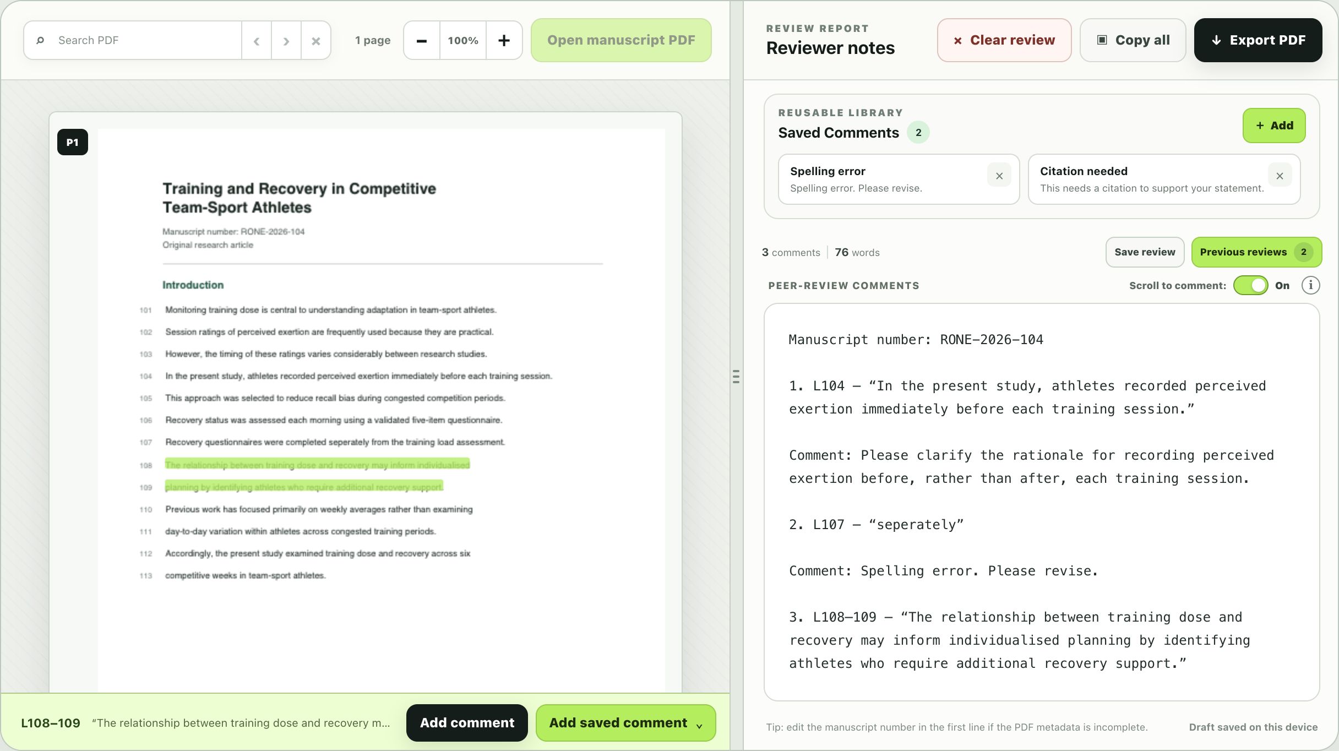
Task: Click the search magnifier icon
Action: [x=40, y=40]
